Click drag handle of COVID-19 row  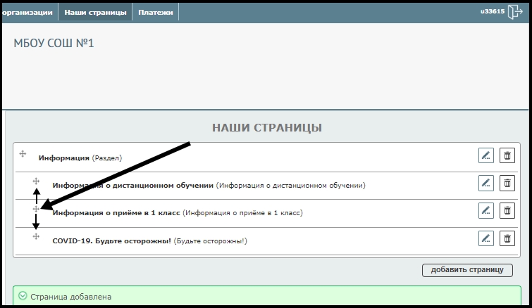point(36,237)
